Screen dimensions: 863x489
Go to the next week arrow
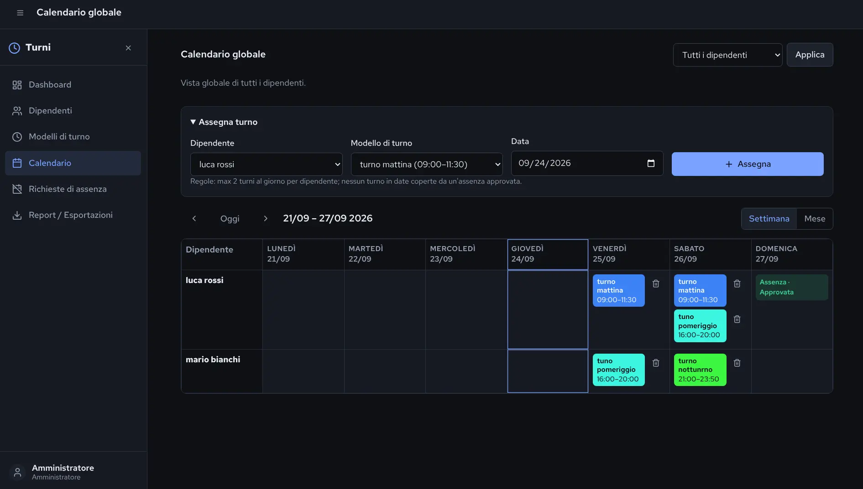266,219
